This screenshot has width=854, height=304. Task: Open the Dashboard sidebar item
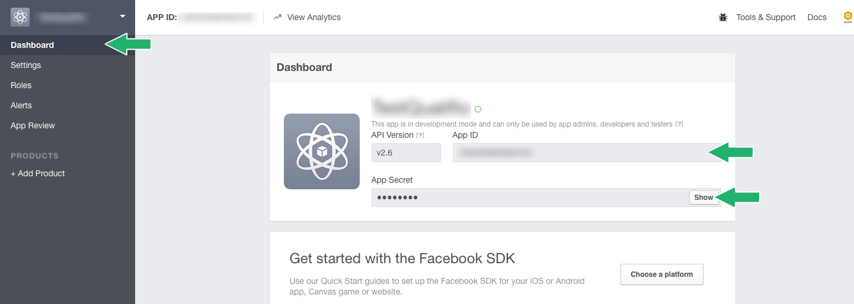coord(33,45)
